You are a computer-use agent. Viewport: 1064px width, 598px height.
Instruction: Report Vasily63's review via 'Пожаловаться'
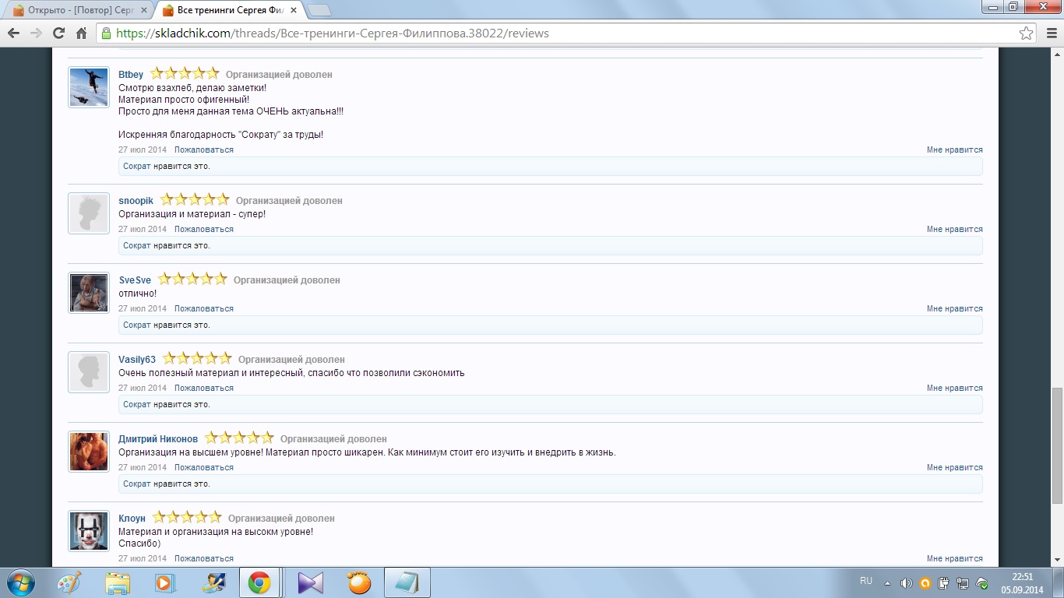(204, 388)
